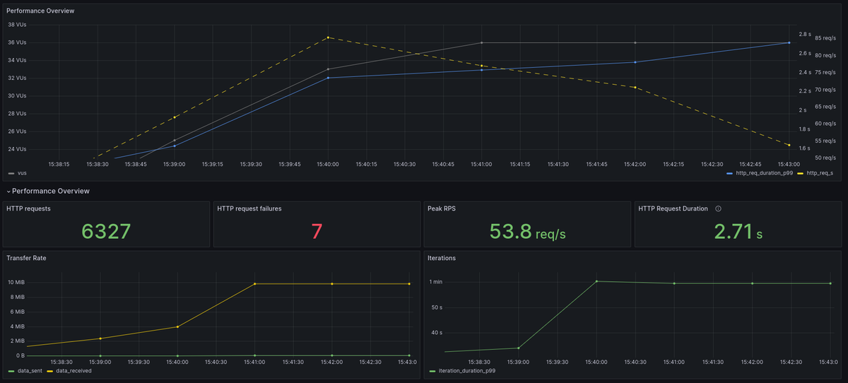Toggle data_received legend label
The image size is (848, 383).
tap(73, 370)
